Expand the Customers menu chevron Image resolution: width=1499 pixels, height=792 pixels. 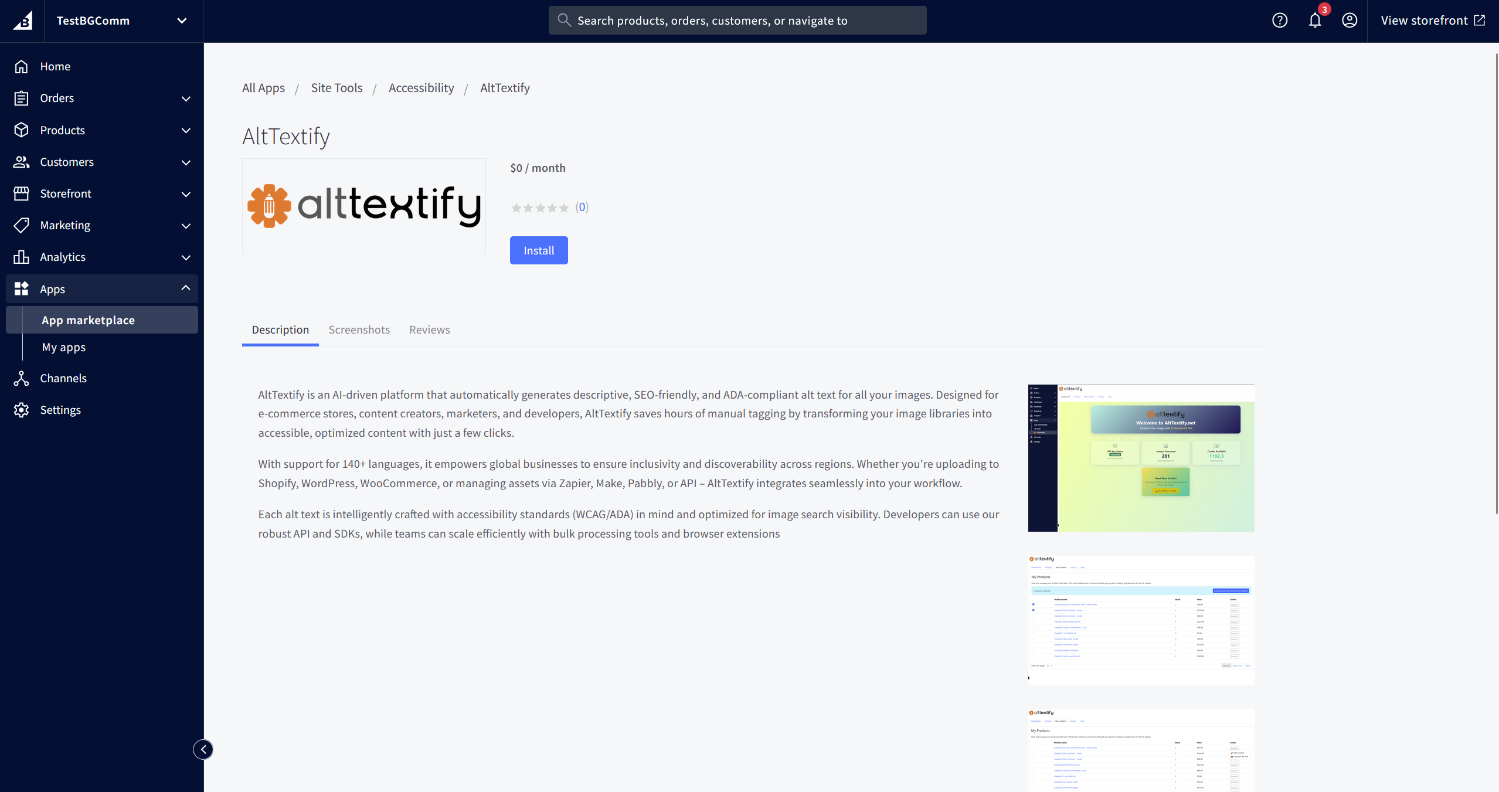186,162
